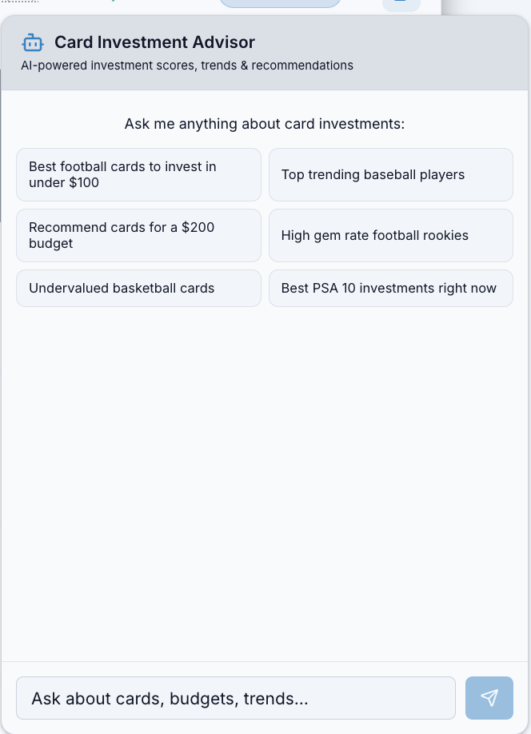Click 'Recommend cards for a $200 budget'
Image resolution: width=531 pixels, height=734 pixels.
pos(138,235)
